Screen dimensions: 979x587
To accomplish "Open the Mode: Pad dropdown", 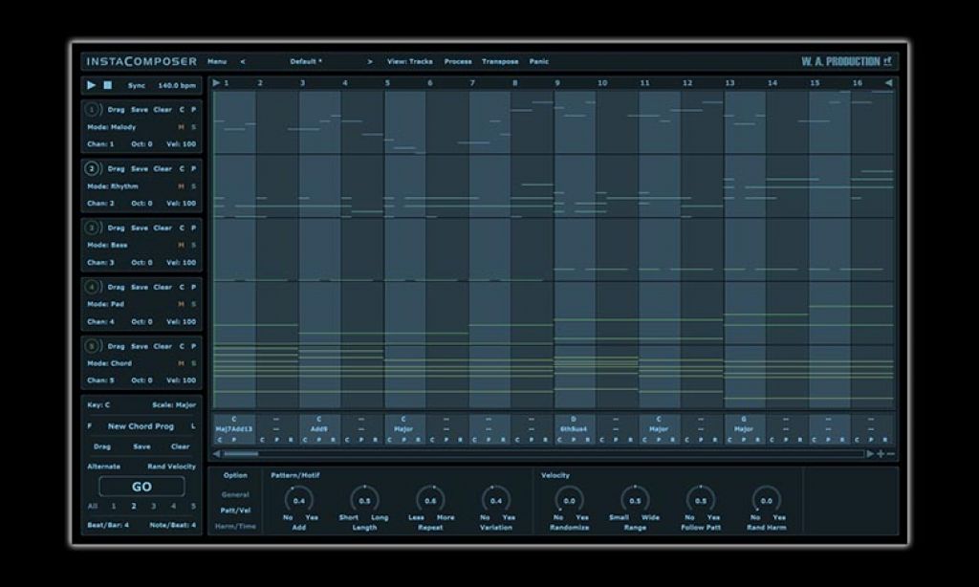I will click(x=105, y=305).
